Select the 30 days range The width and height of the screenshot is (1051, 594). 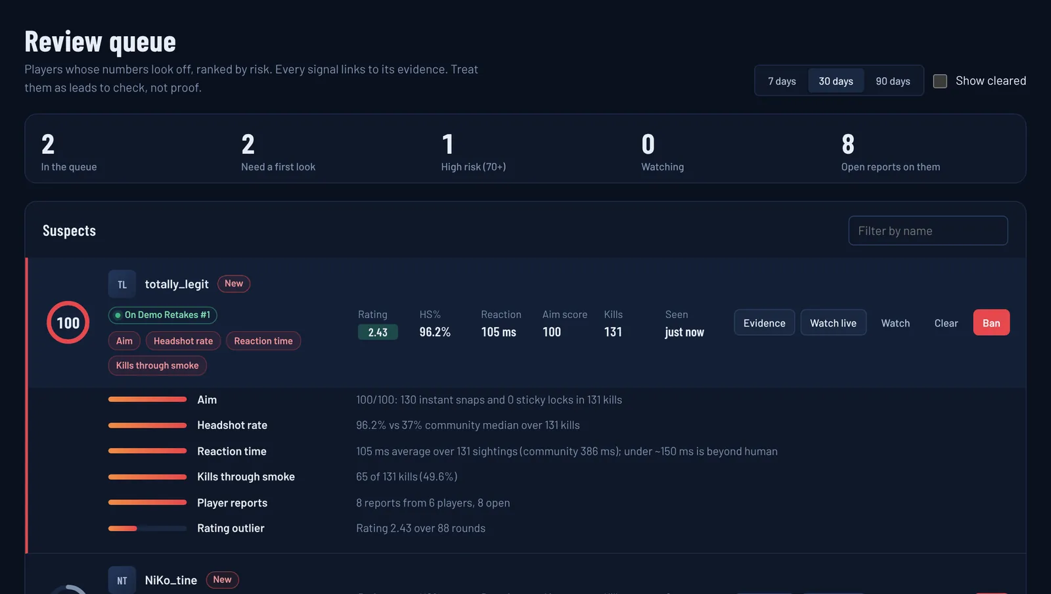(x=836, y=81)
